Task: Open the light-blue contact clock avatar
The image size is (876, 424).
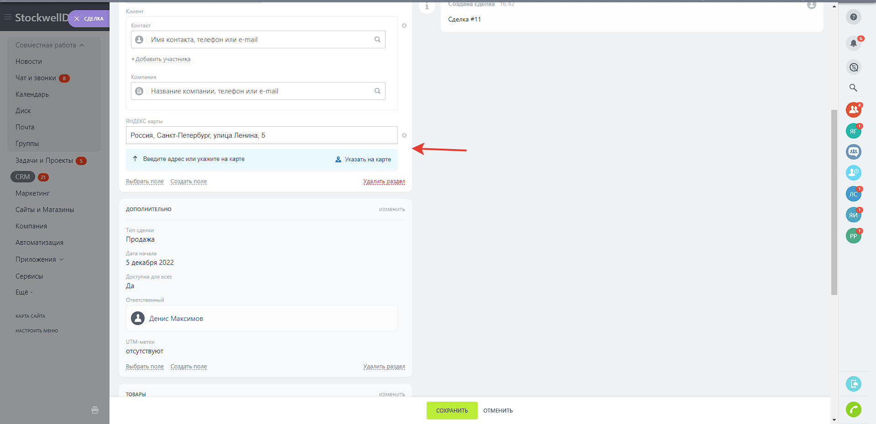Action: coord(853,173)
